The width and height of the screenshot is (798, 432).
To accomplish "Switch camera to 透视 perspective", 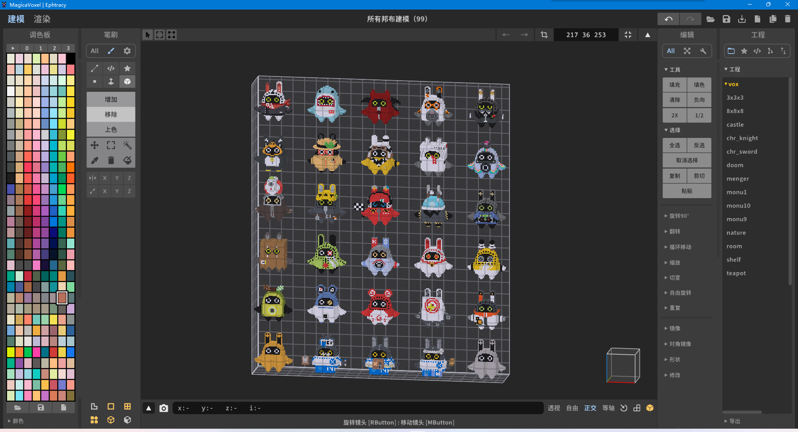I will tap(554, 408).
